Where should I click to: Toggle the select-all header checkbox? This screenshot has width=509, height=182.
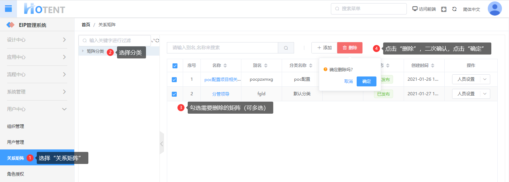[x=175, y=66]
